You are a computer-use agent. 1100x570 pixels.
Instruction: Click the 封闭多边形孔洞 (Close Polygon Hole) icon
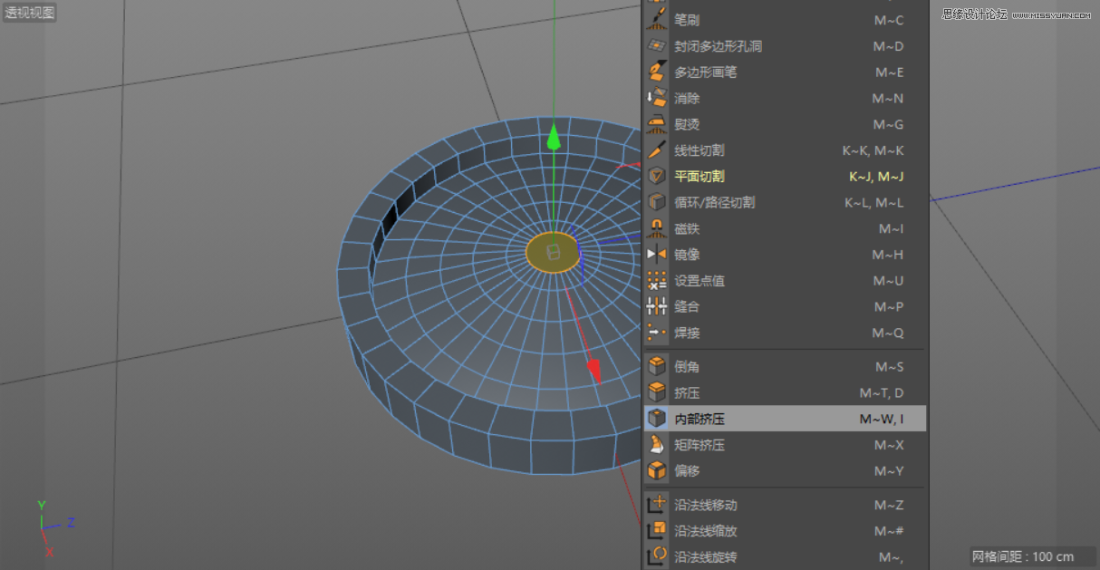[656, 46]
